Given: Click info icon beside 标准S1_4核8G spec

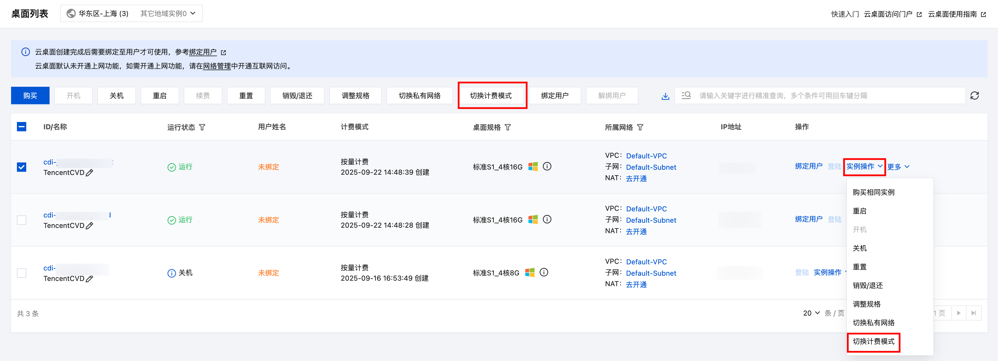Looking at the screenshot, I should click(x=544, y=272).
